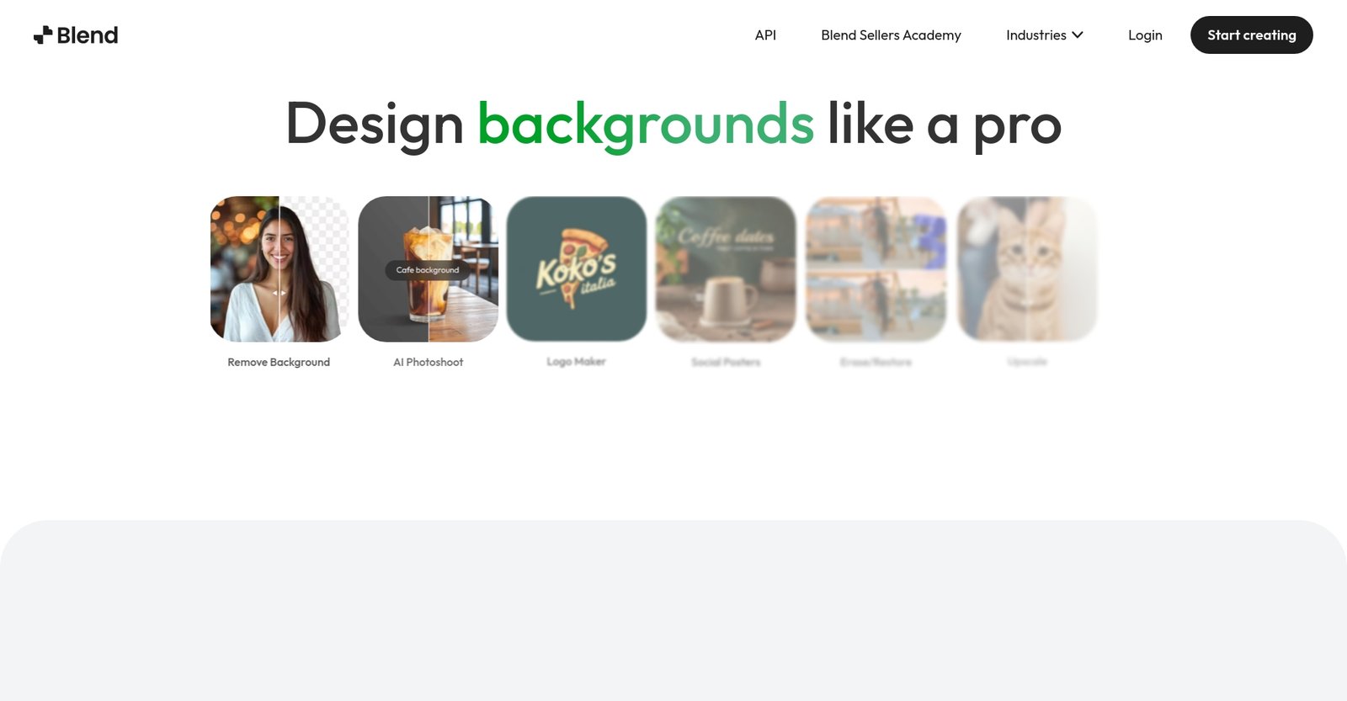Click the Logo Maker caption
Screen dimensions: 1347x701
pyautogui.click(x=577, y=362)
